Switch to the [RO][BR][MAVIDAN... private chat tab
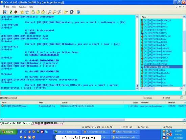The height and width of the screenshot is (140, 186). 47,123
